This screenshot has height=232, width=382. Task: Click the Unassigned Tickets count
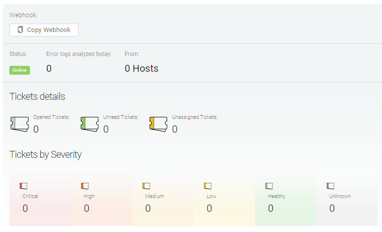[174, 129]
